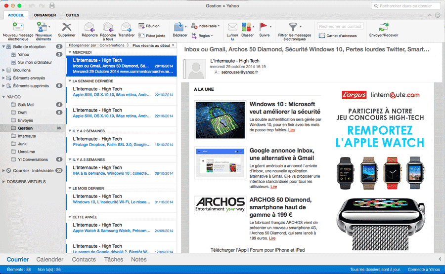Click the print icon in title bar

[52, 5]
